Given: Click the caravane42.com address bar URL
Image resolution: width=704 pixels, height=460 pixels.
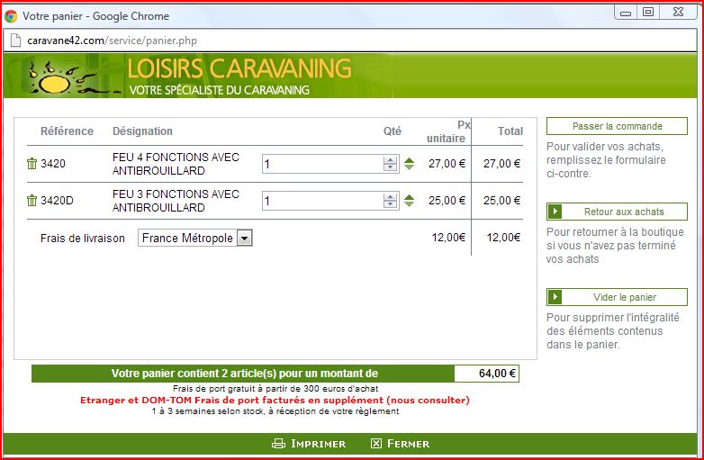Looking at the screenshot, I should coord(112,41).
